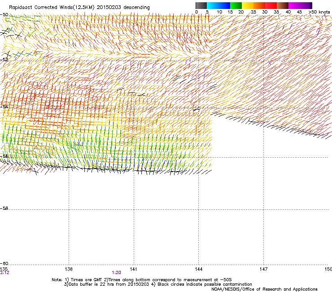Click the chart title 'Rapidscat Corrected Winds(12.5KM)'
The image size is (332, 292).
52,8
